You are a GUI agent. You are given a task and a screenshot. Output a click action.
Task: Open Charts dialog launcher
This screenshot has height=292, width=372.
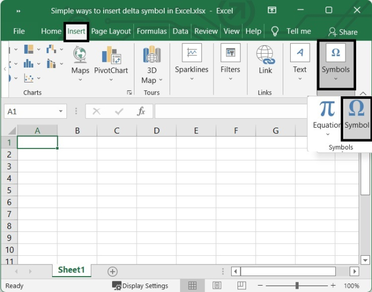tap(129, 93)
